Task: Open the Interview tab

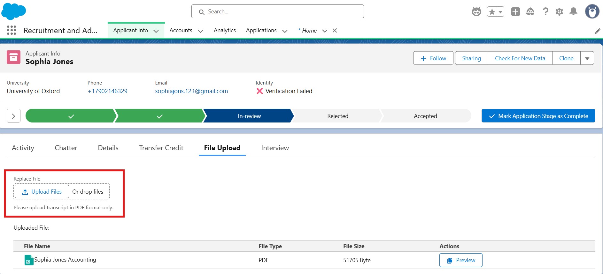Action: pyautogui.click(x=275, y=148)
